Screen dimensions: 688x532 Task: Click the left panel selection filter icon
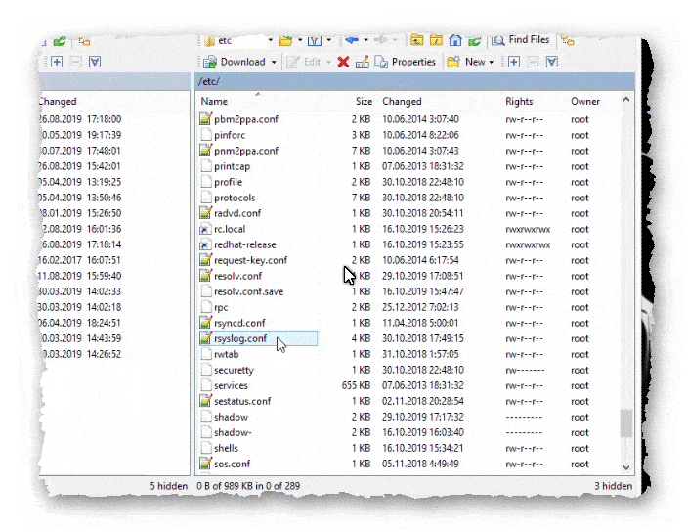coord(95,62)
